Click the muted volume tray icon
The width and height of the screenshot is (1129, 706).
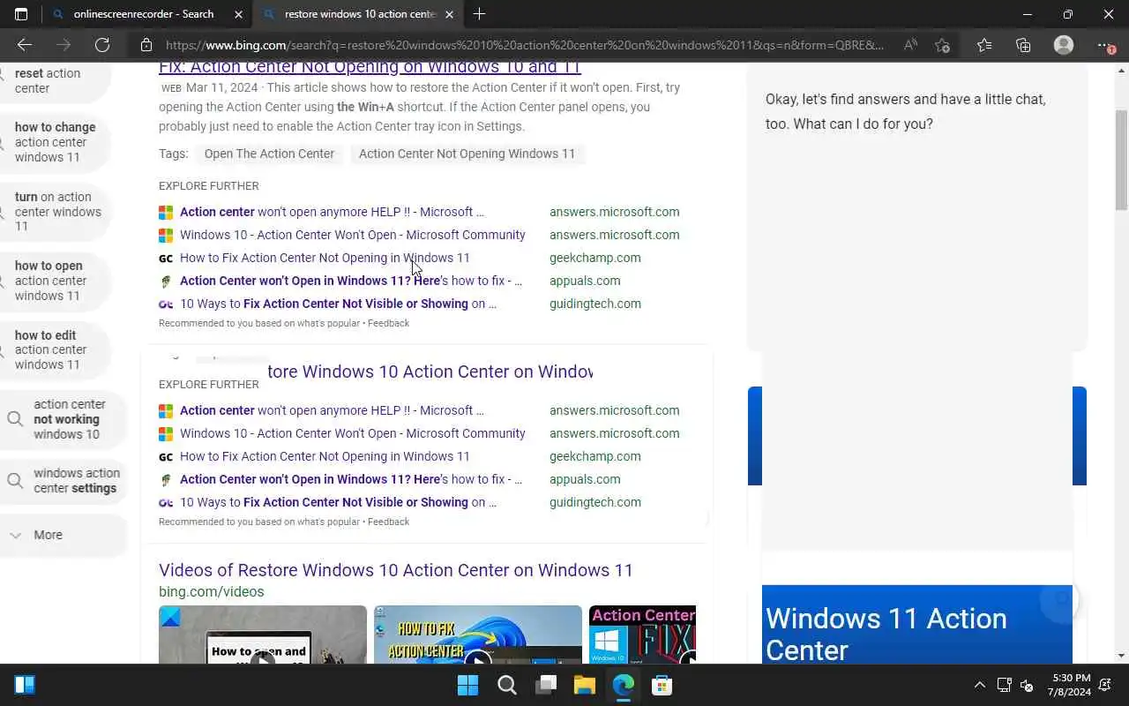click(1027, 685)
